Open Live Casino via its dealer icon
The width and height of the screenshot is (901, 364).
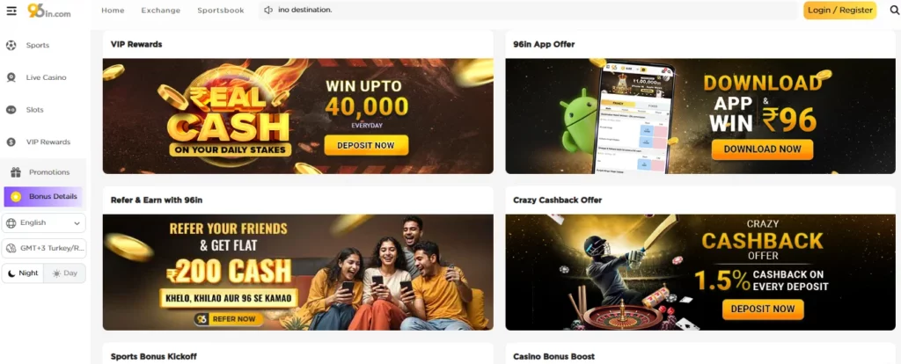11,77
